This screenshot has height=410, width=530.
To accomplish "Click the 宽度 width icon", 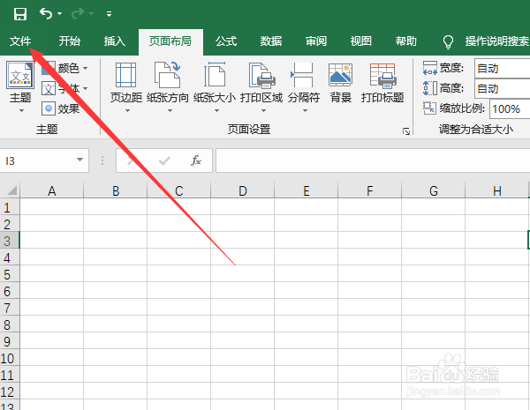I will click(430, 68).
